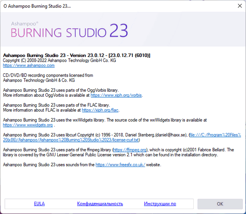Visit the www.freesfx.co.uk link
This screenshot has height=214, width=246.
point(120,165)
